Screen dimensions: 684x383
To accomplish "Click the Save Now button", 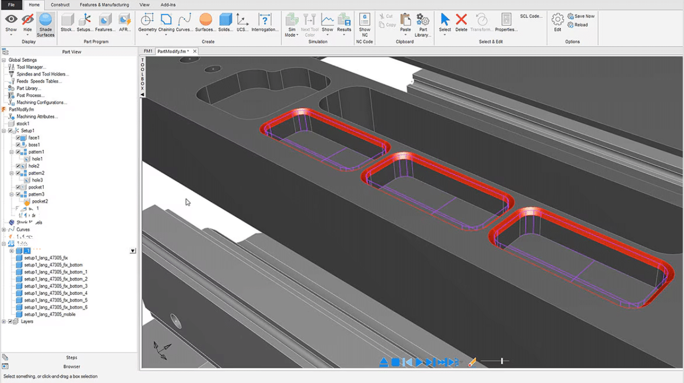I will click(x=581, y=16).
